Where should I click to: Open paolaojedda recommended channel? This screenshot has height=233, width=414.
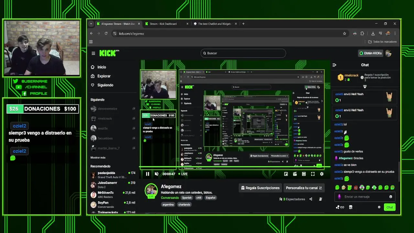113,175
